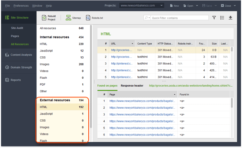
Task: Click the list view columns icon
Action: click(x=222, y=18)
